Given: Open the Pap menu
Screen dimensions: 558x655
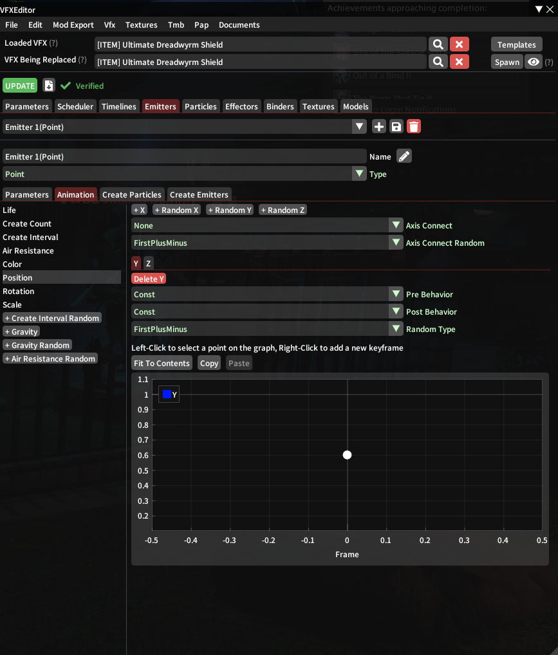Looking at the screenshot, I should click(201, 24).
